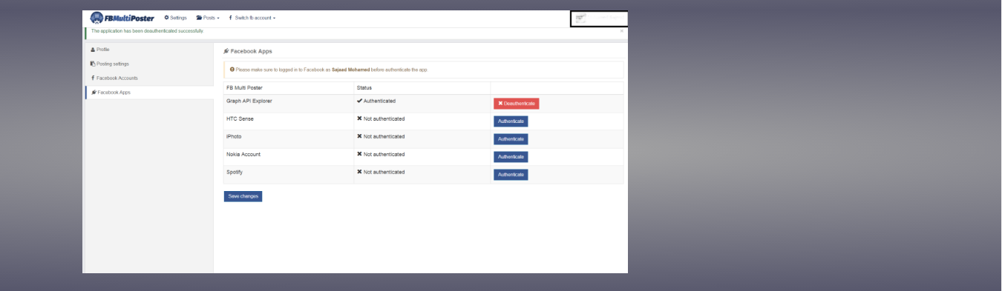Authenticate the Spotify app

[511, 175]
